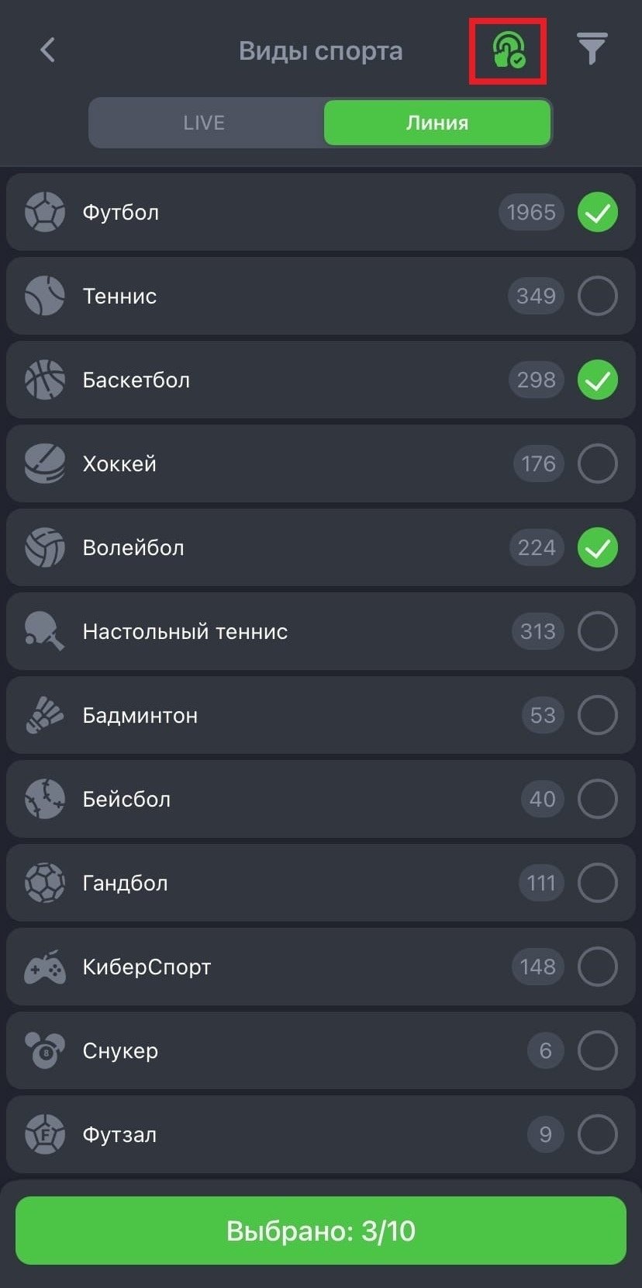Uncheck the Баскетбол checkbox
This screenshot has height=1288, width=642.
click(598, 380)
